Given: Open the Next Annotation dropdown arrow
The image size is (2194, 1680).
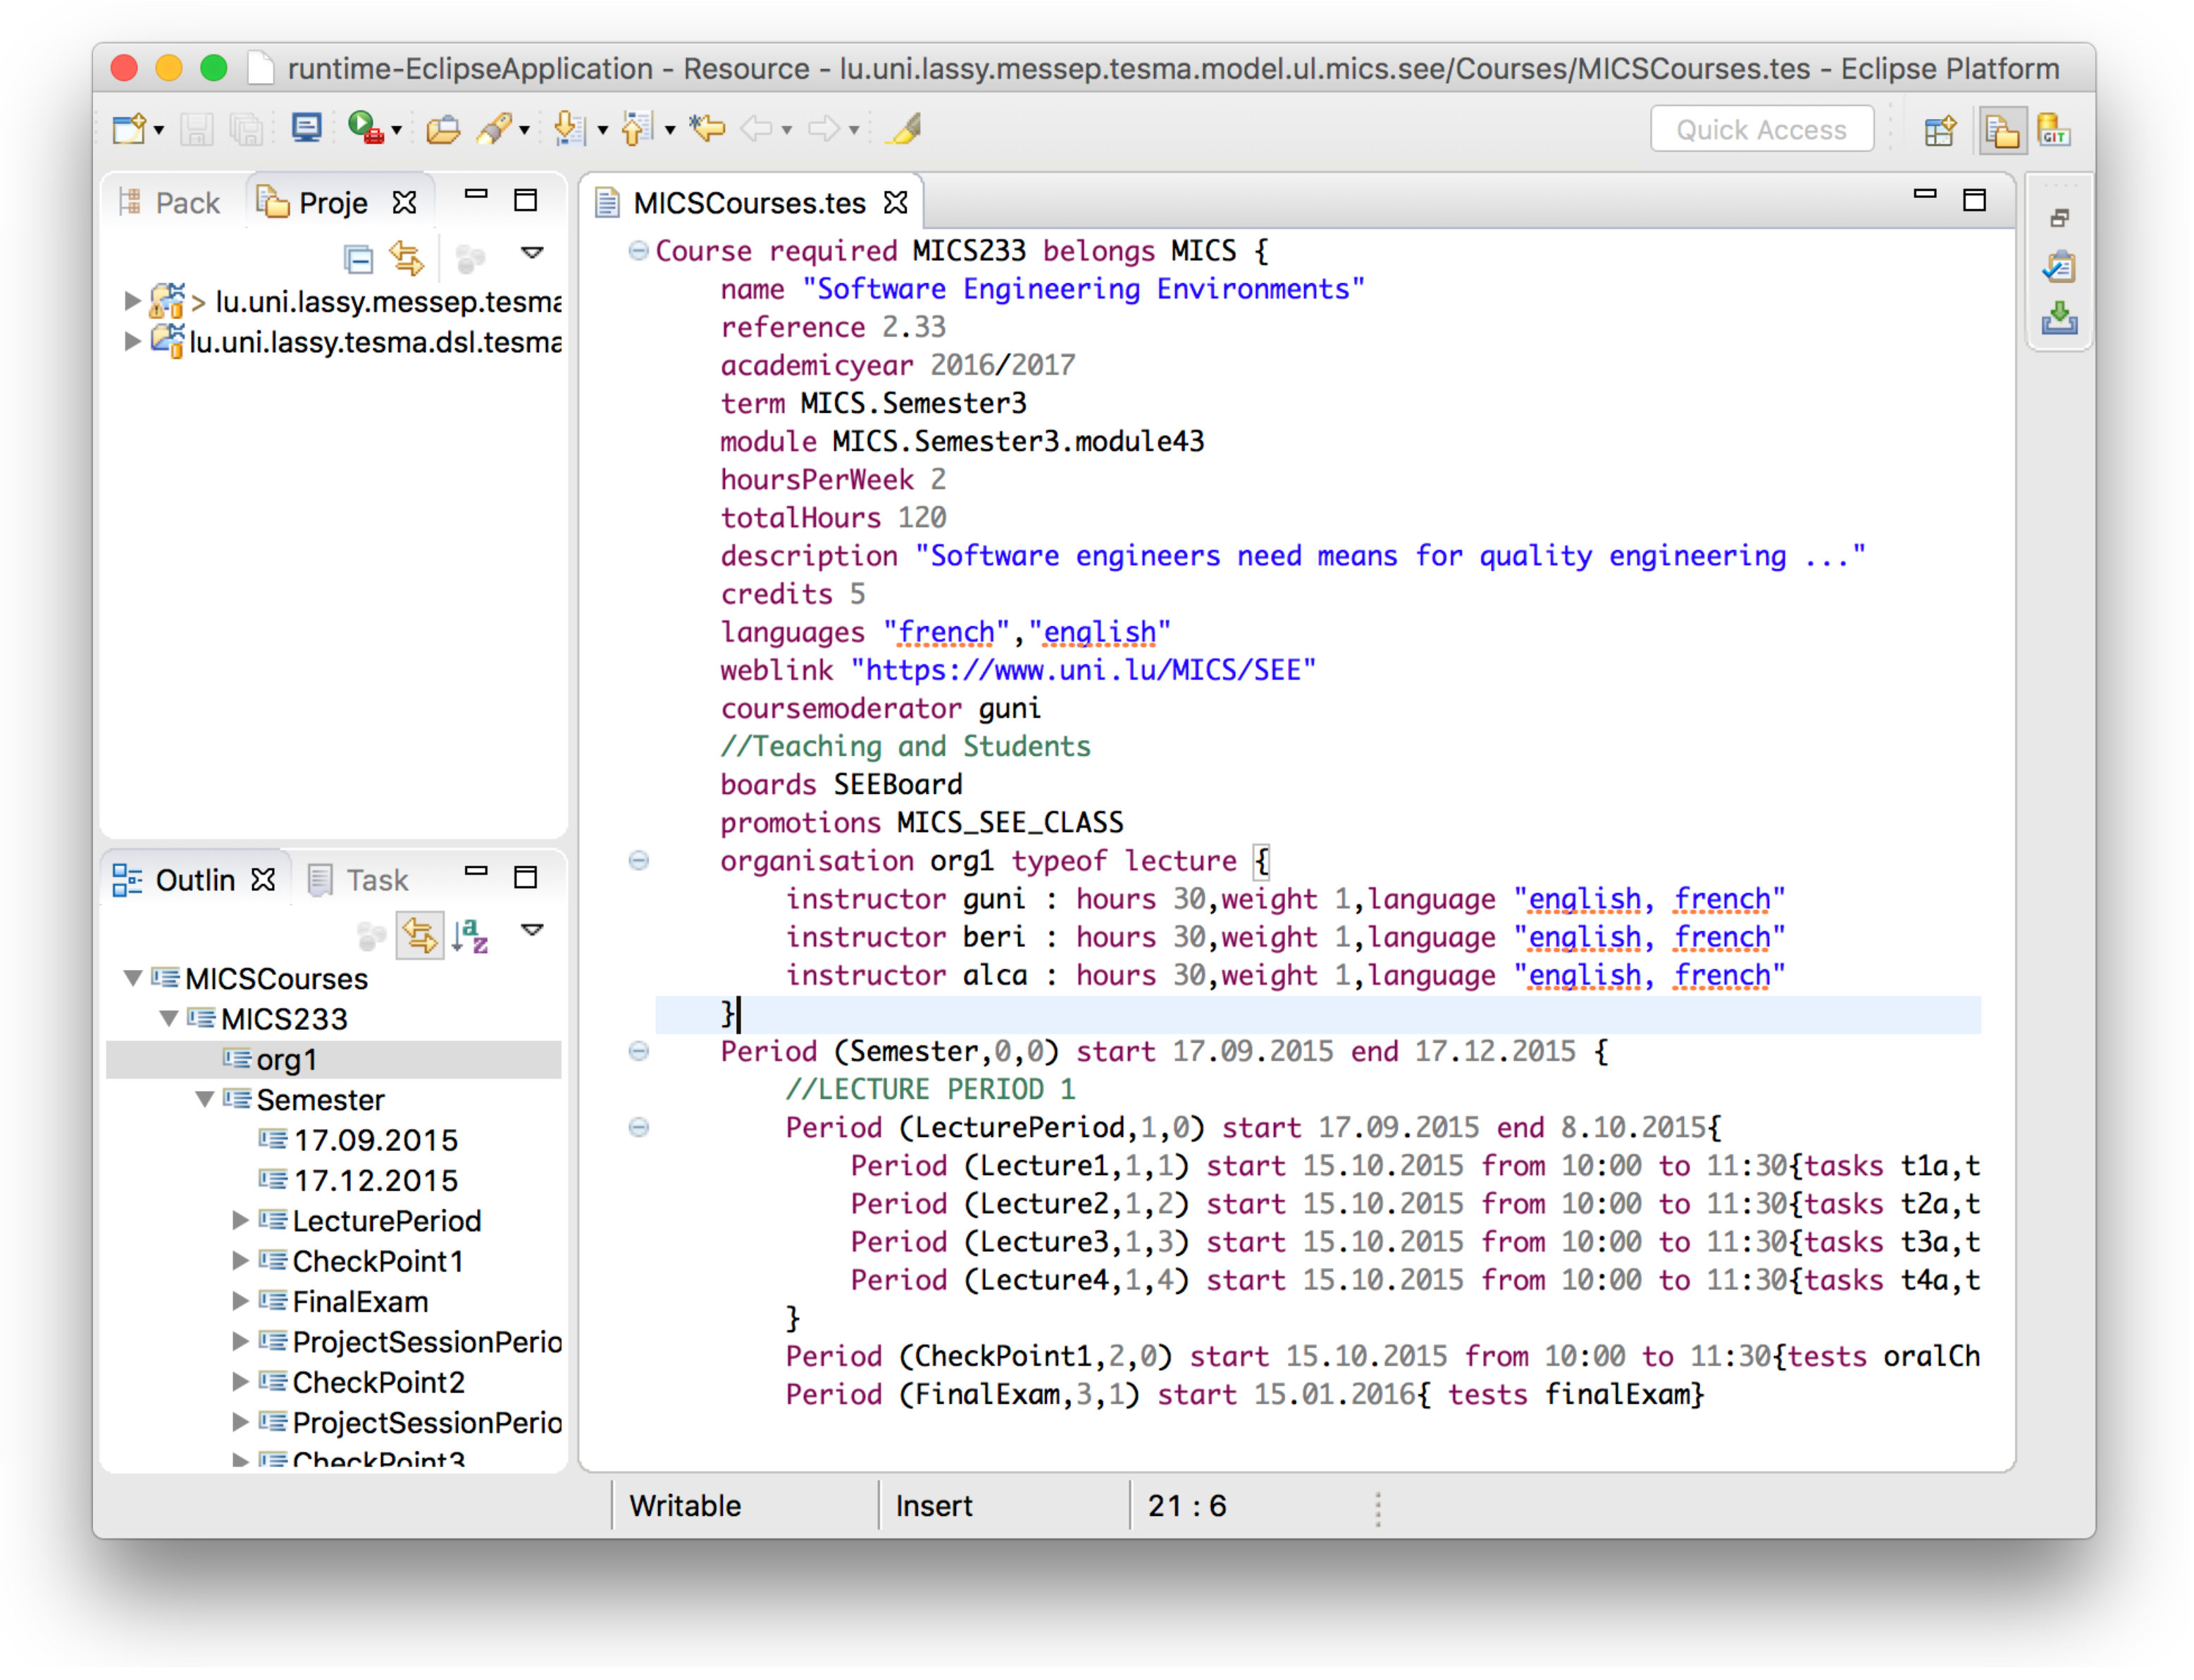Looking at the screenshot, I should (602, 131).
